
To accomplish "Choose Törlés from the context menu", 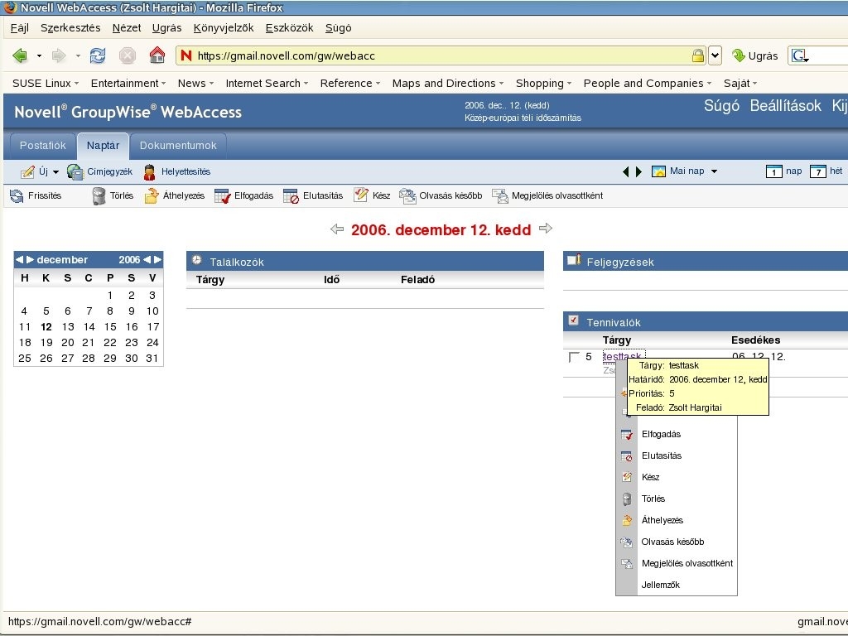I will [x=677, y=499].
